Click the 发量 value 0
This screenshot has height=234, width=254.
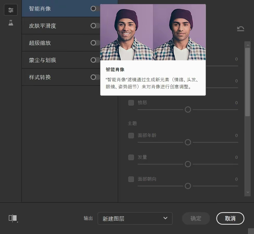[x=237, y=157]
